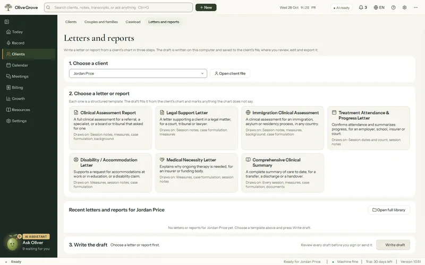Viewport: 425px width, 265px height.
Task: Open the Resources section
Action: [x=29, y=110]
